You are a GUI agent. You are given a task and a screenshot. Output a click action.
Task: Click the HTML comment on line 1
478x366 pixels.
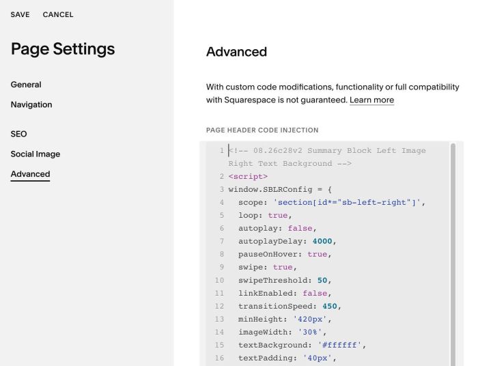(327, 157)
